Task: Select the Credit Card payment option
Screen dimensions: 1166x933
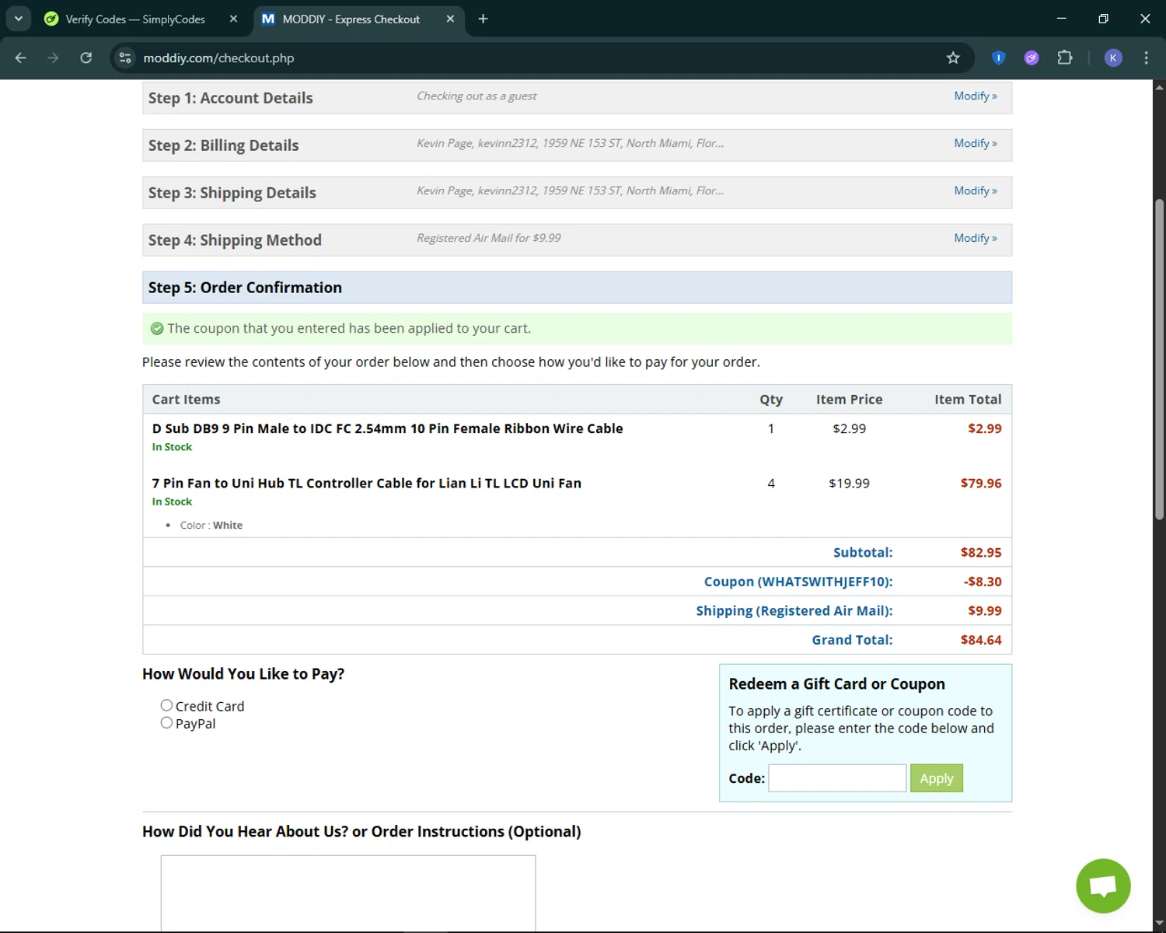Action: coord(166,705)
